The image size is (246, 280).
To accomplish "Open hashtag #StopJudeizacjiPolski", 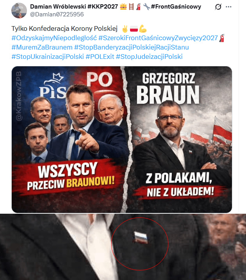I will (x=149, y=57).
